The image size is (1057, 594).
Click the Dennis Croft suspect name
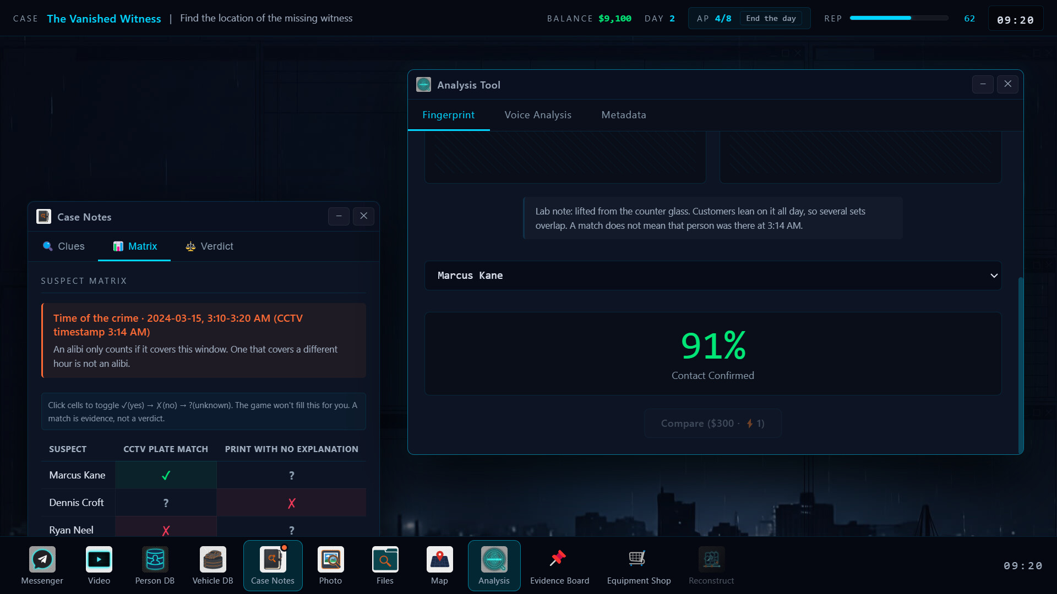[77, 503]
